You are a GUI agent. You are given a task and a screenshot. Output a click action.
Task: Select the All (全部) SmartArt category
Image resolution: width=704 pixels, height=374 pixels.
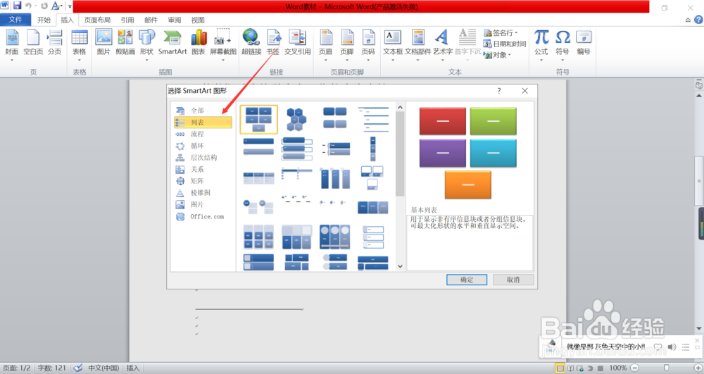[203, 111]
